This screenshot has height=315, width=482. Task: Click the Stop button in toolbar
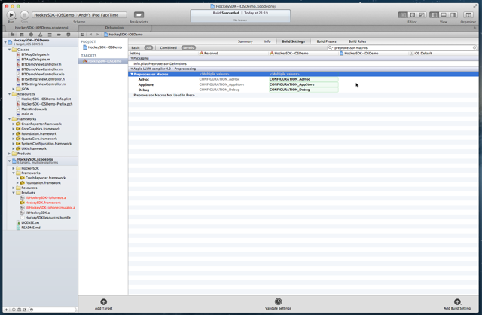[24, 15]
